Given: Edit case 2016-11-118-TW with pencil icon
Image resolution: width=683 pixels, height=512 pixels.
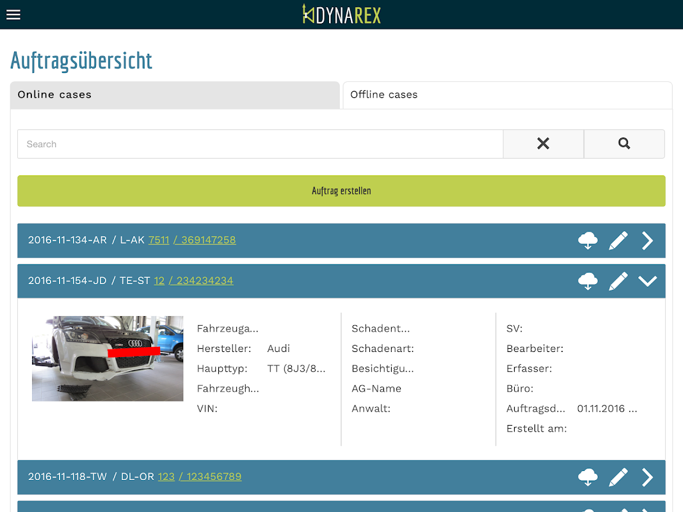Looking at the screenshot, I should click(x=618, y=477).
